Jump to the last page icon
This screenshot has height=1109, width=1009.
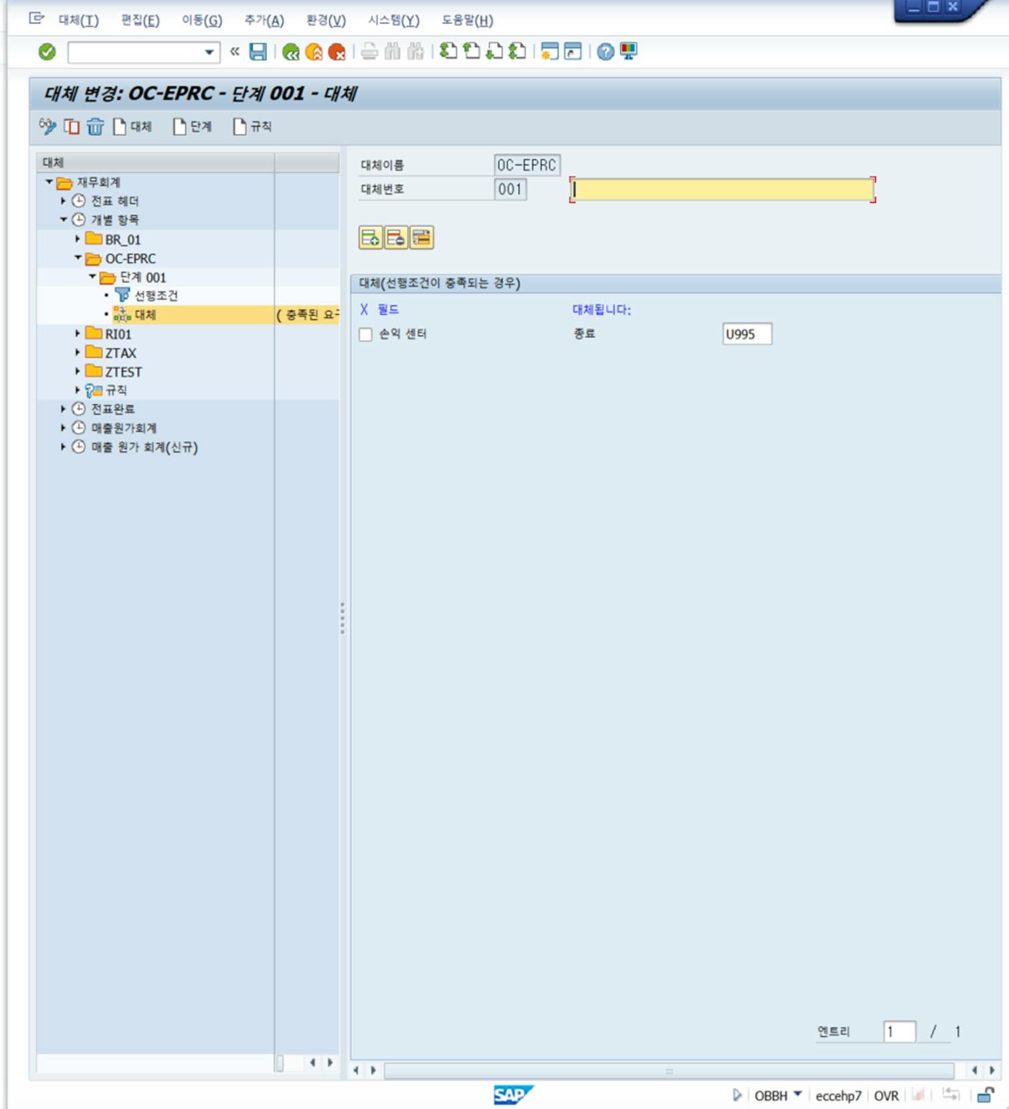click(517, 52)
